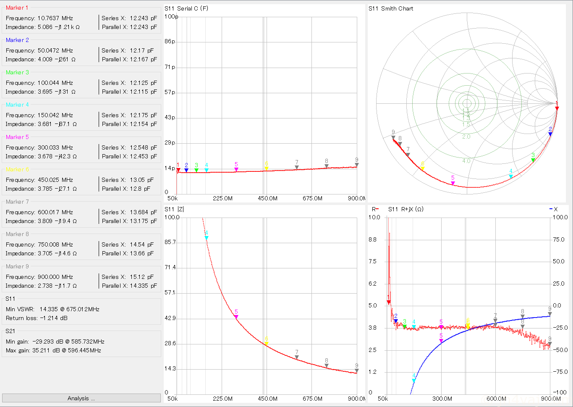Select Marker 5 frequency value 300.033 MHz

[55, 147]
